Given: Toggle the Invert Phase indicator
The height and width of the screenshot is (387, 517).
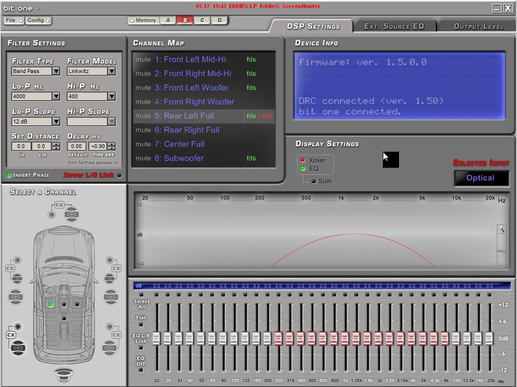Looking at the screenshot, I should pyautogui.click(x=9, y=175).
